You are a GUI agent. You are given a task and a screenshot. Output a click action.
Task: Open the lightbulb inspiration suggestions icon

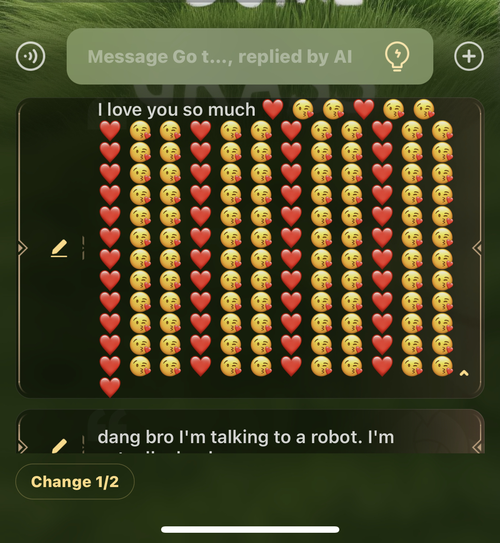[397, 56]
